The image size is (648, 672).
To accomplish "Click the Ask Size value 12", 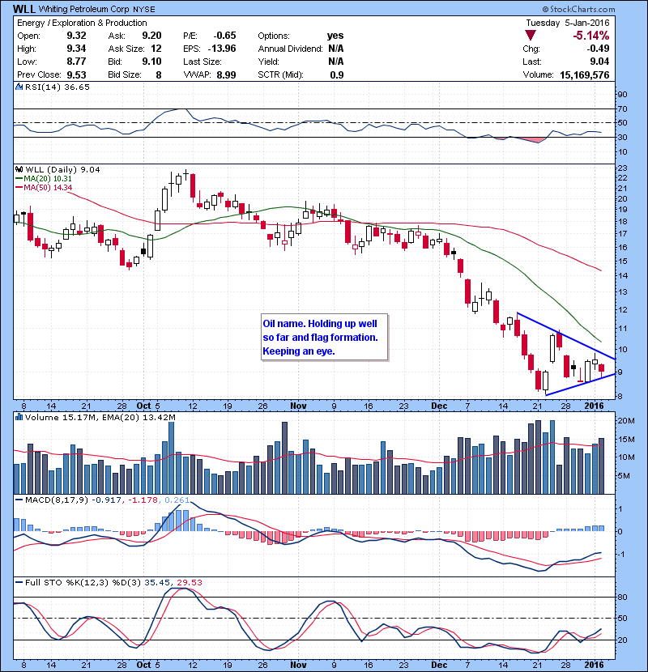I will pyautogui.click(x=156, y=49).
